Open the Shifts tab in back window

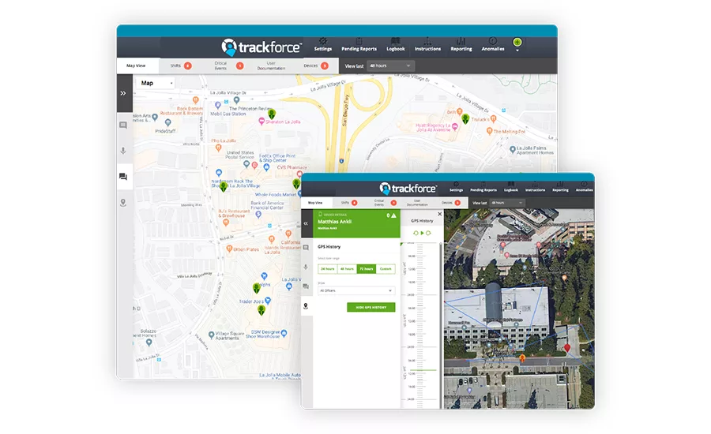(180, 65)
